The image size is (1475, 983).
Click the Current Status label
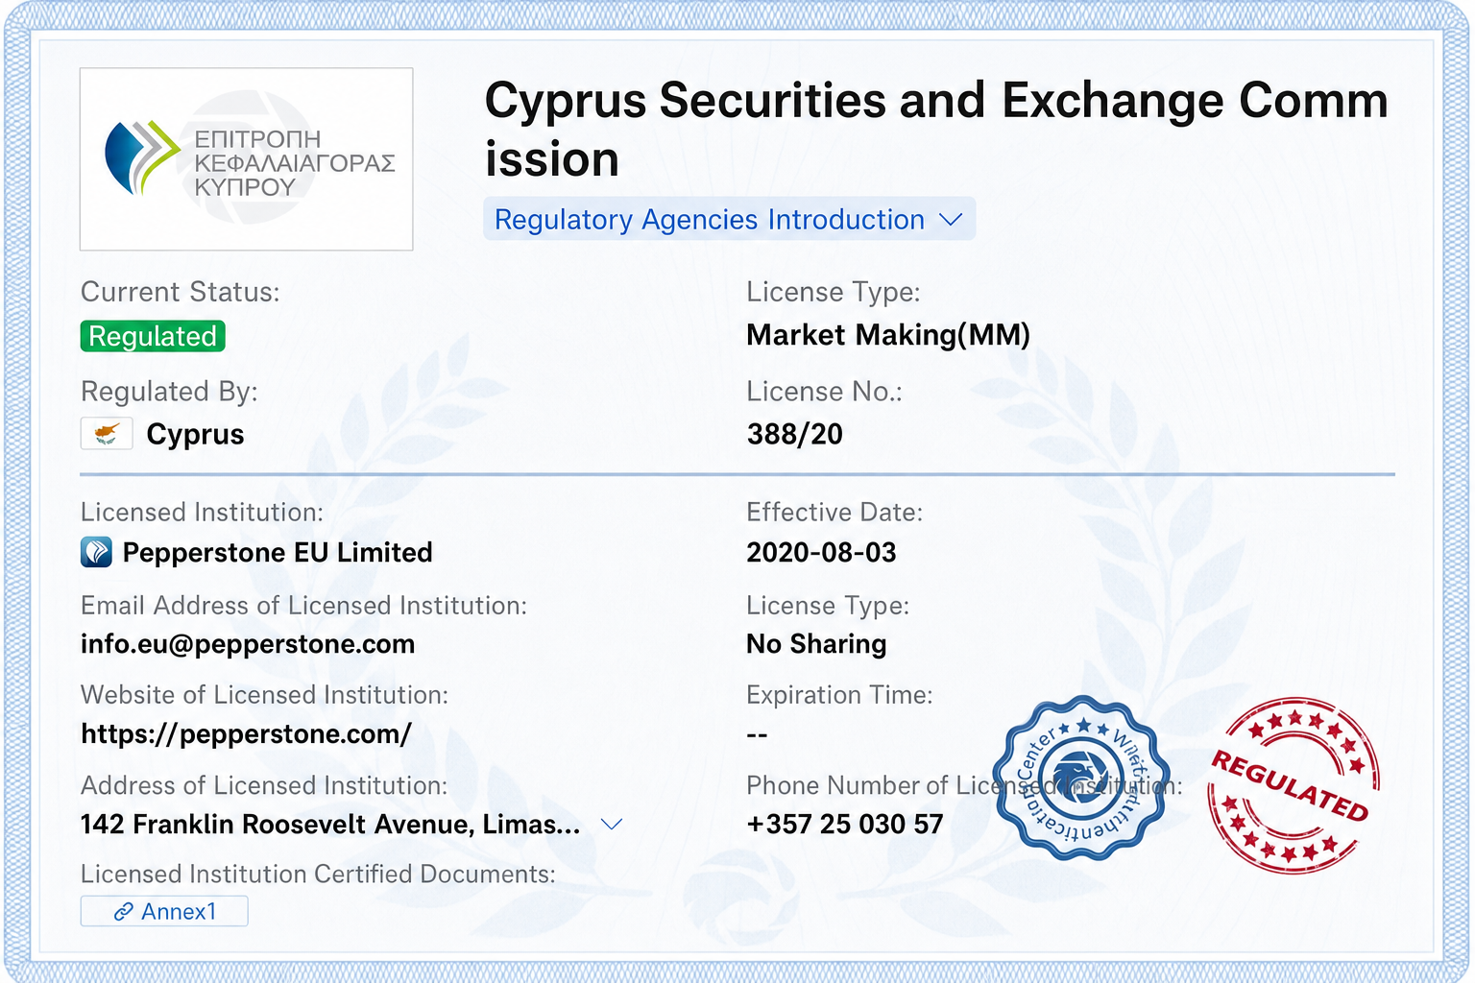coord(181,292)
